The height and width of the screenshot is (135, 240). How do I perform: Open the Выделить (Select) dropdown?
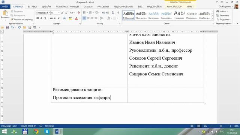[223, 19]
